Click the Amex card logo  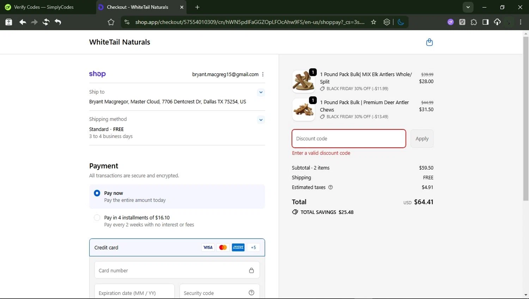(238, 247)
